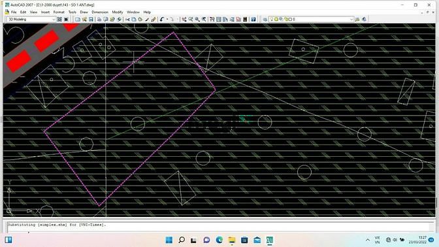Open the Insert menu

45,12
